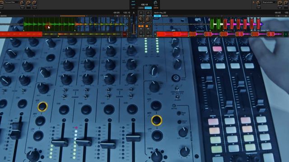Toggle the MASTER button on the left deck

pyautogui.click(x=4, y=16)
